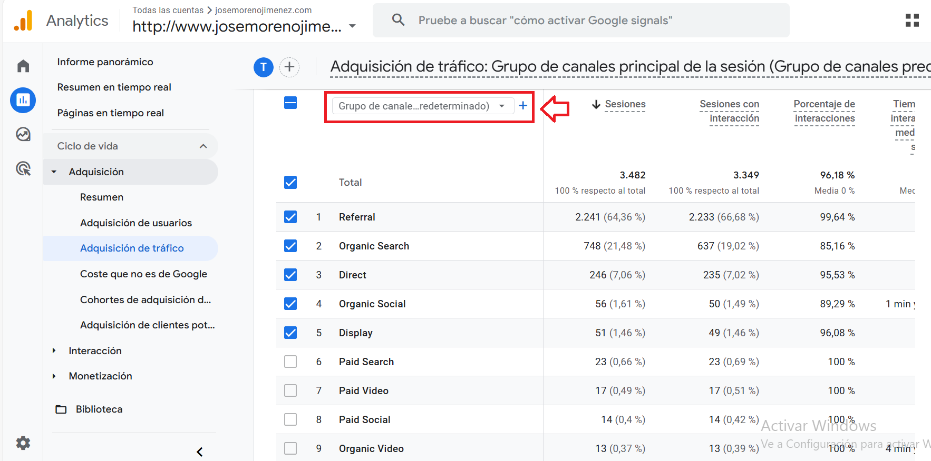
Task: Add secondary dimension with blue plus
Action: 523,106
